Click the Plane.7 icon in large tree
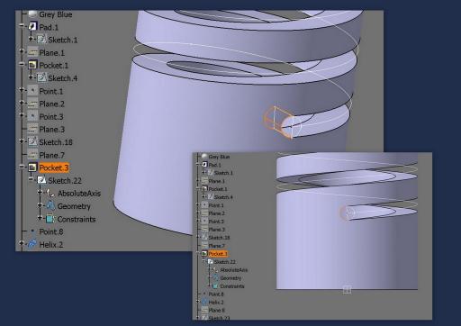The height and width of the screenshot is (326, 461). point(32,155)
